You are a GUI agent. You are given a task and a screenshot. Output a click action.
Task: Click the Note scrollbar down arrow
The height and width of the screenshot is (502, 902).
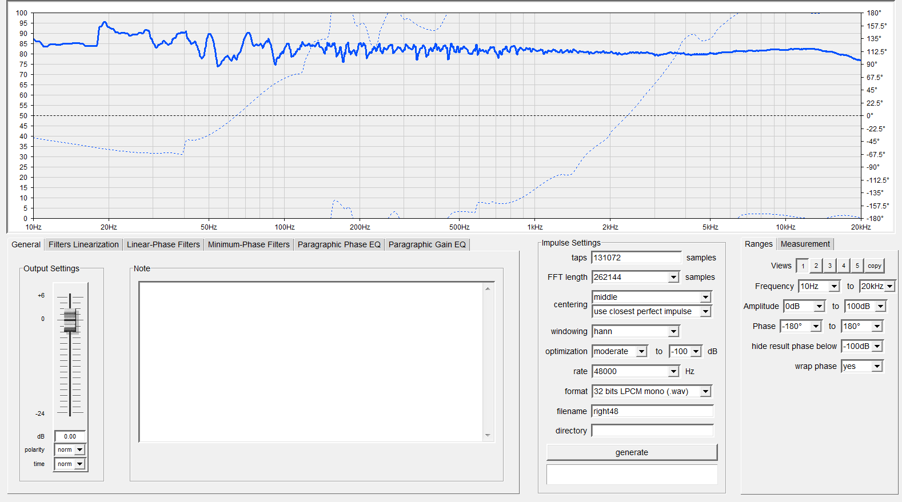click(x=488, y=435)
